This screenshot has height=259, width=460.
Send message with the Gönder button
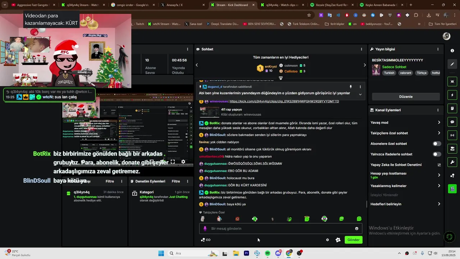coord(353,240)
